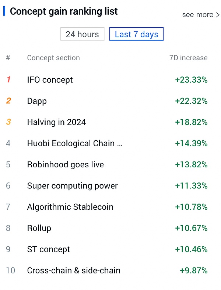Click the Concept gain ranking list title
The width and height of the screenshot is (221, 290).
[64, 11]
